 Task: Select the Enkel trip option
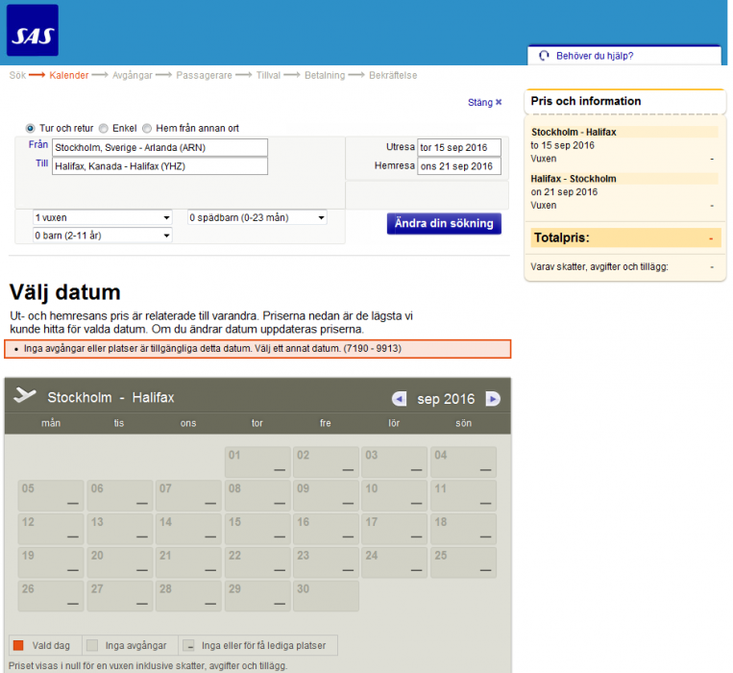[x=104, y=128]
